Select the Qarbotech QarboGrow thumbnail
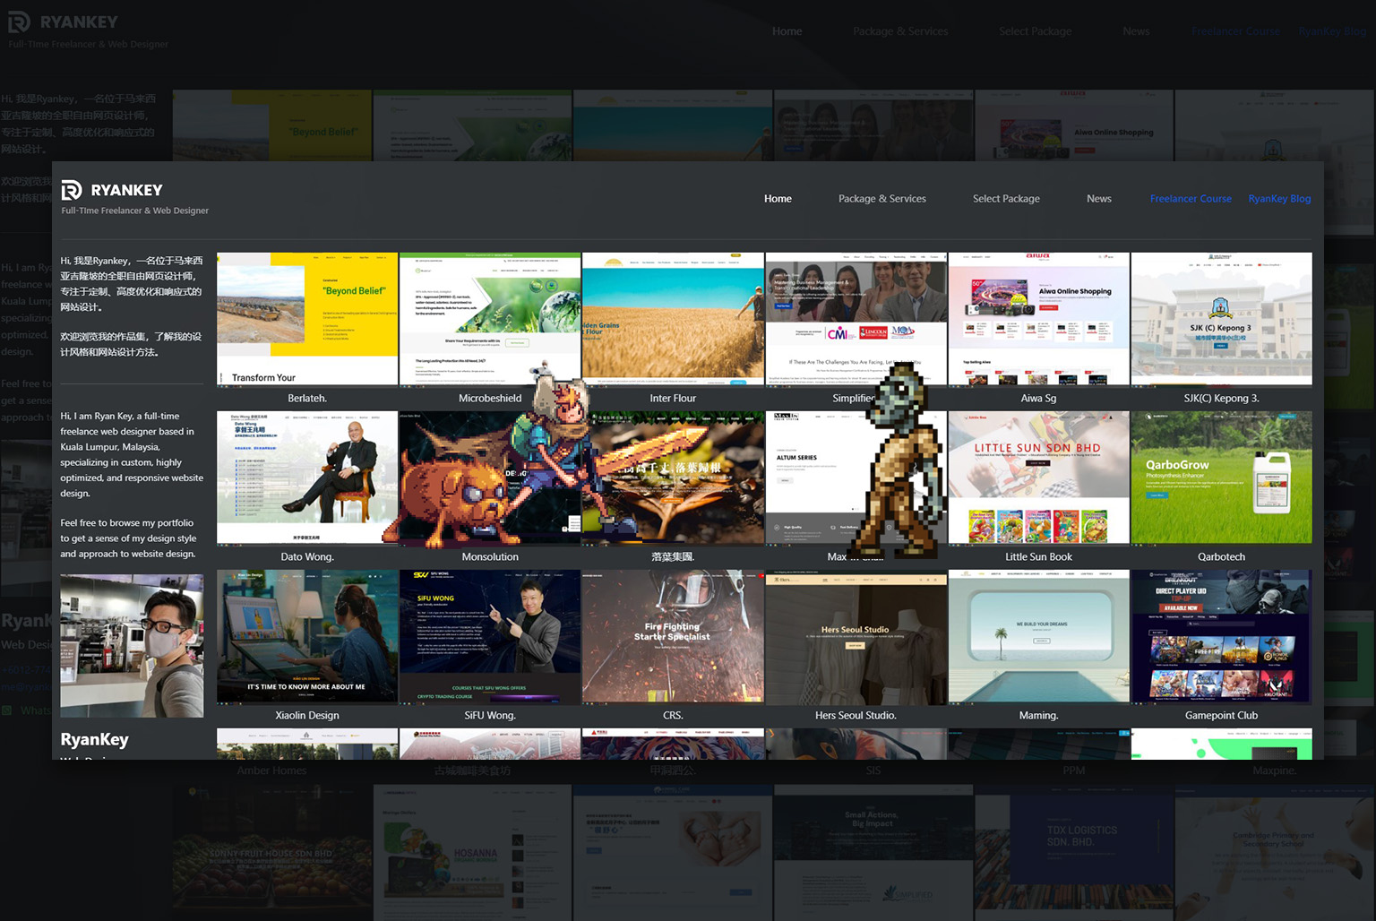Screen dimensions: 1376x921 1221,477
